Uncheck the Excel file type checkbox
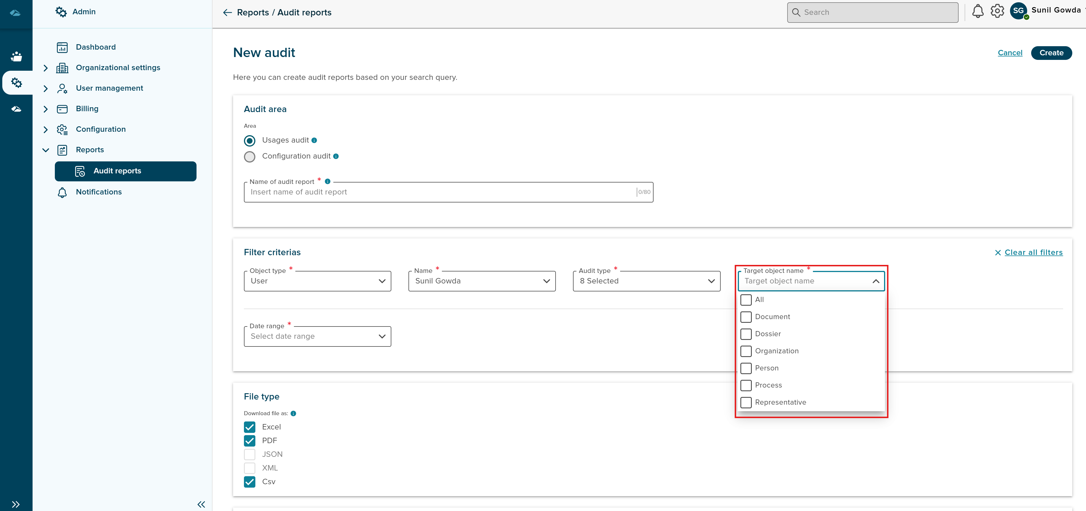Image resolution: width=1086 pixels, height=511 pixels. point(250,427)
